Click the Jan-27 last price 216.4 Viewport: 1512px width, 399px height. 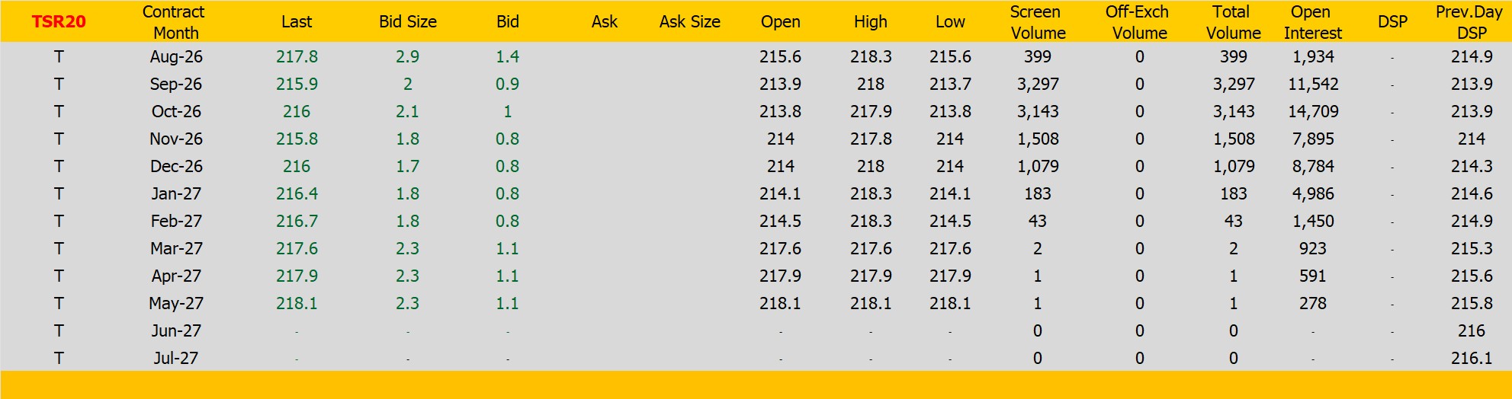[x=297, y=194]
